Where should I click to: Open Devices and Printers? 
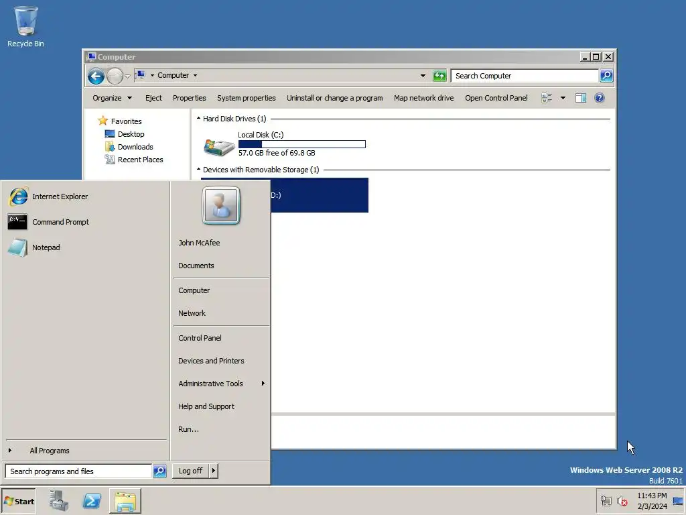coord(211,361)
